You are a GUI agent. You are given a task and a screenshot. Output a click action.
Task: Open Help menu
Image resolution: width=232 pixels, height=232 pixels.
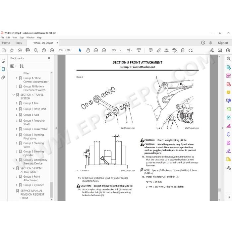[39, 37]
